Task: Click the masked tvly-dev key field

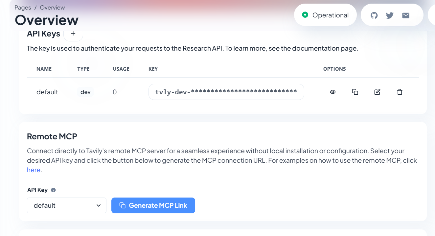Action: click(x=226, y=92)
